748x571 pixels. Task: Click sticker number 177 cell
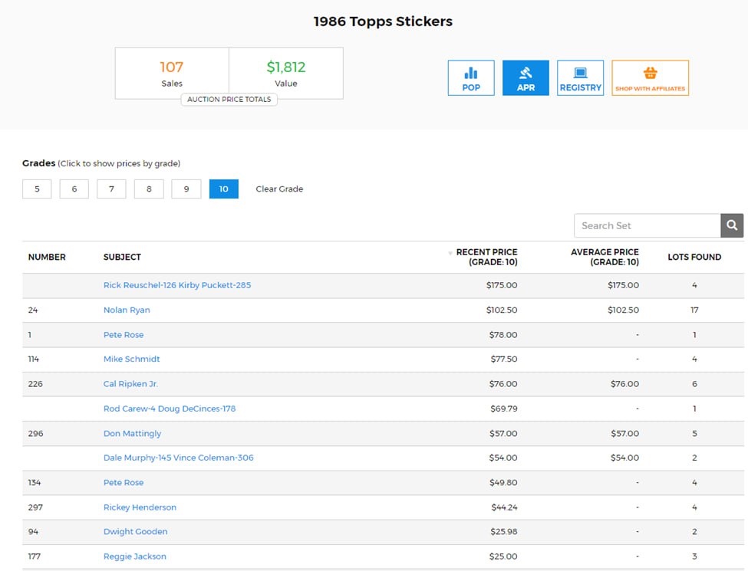[35, 556]
